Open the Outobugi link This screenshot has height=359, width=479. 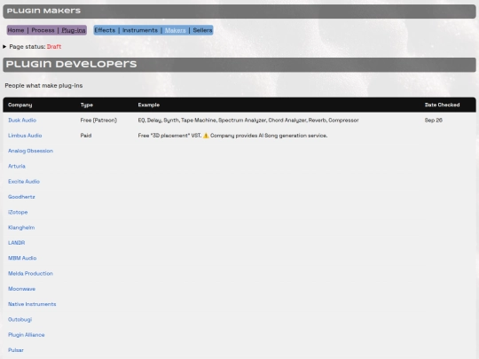click(x=20, y=319)
